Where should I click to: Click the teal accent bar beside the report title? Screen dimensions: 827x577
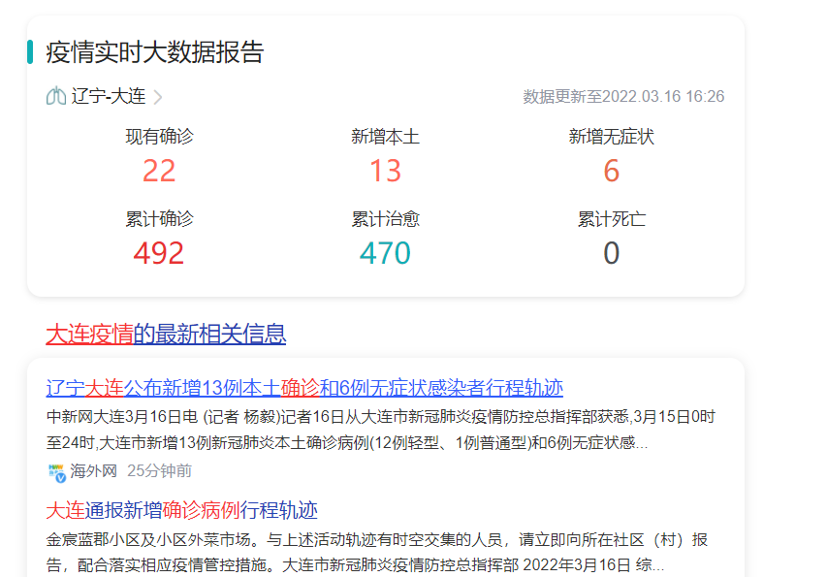pos(30,52)
